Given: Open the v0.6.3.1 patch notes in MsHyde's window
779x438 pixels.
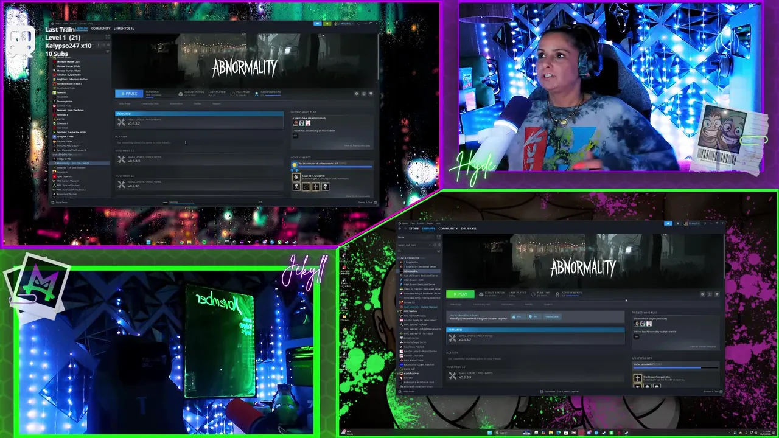Looking at the screenshot, I should point(199,184).
